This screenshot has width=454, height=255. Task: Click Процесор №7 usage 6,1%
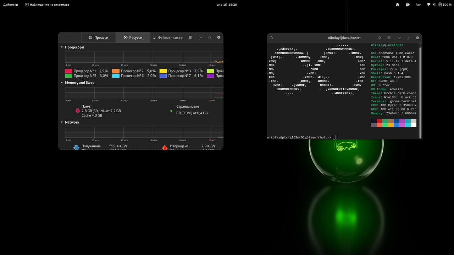click(x=199, y=76)
